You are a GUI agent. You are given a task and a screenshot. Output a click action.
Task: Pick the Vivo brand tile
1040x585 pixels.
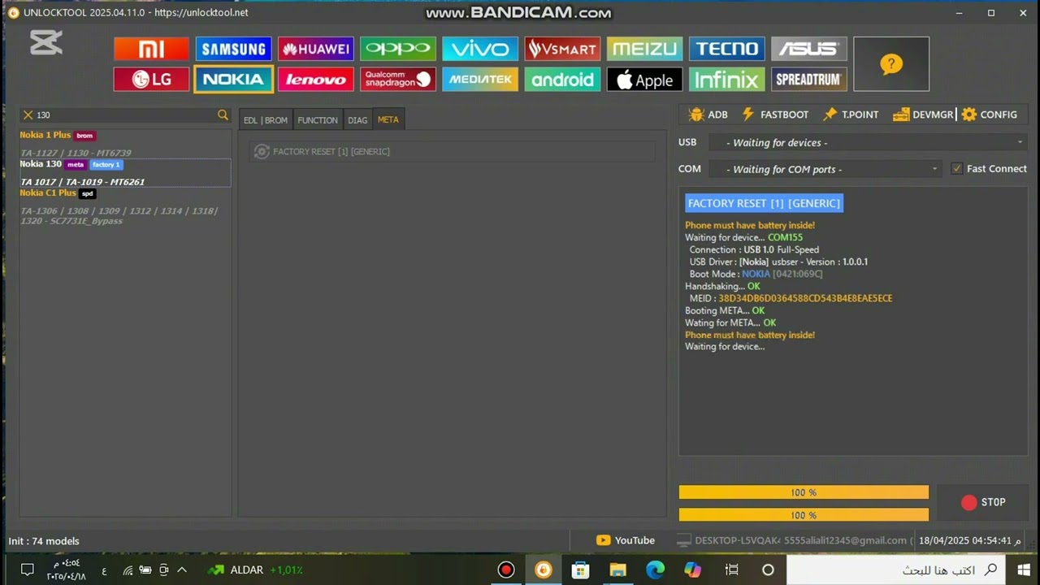click(480, 49)
